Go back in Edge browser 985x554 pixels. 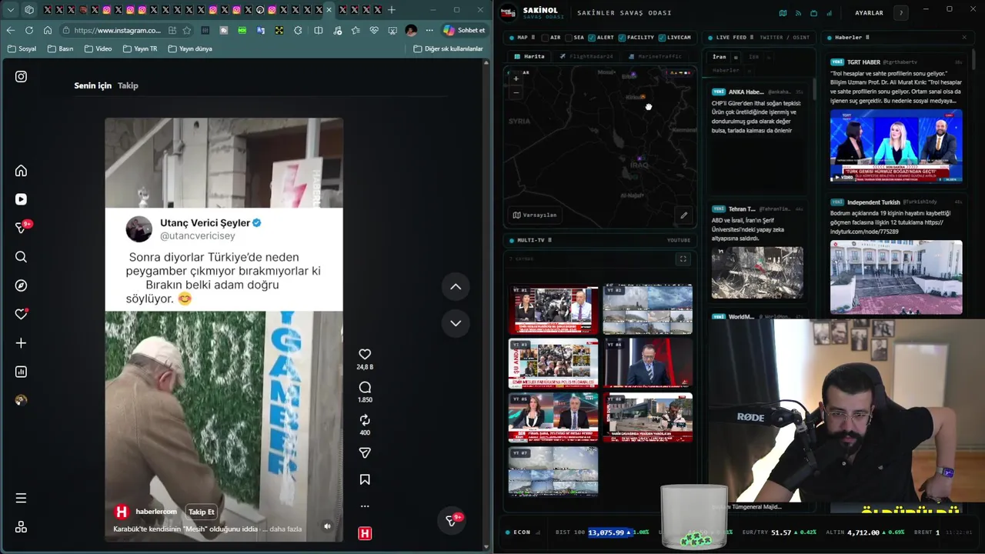(10, 30)
